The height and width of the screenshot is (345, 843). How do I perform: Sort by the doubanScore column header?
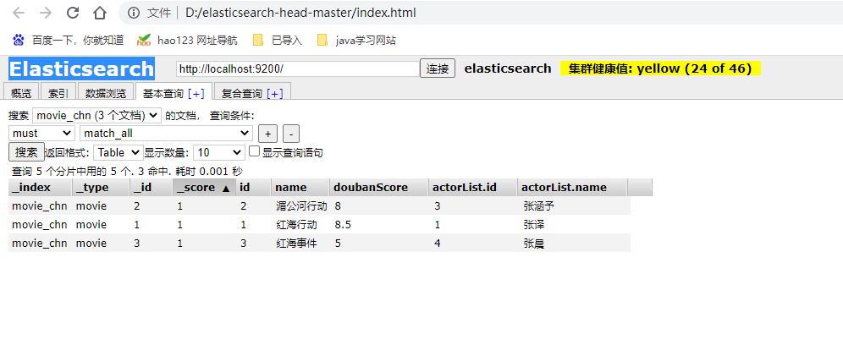379,188
